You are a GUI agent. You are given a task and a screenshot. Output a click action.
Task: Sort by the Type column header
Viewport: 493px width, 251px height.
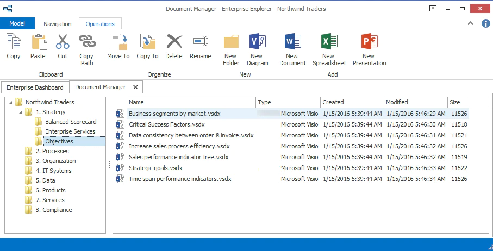tap(288, 102)
